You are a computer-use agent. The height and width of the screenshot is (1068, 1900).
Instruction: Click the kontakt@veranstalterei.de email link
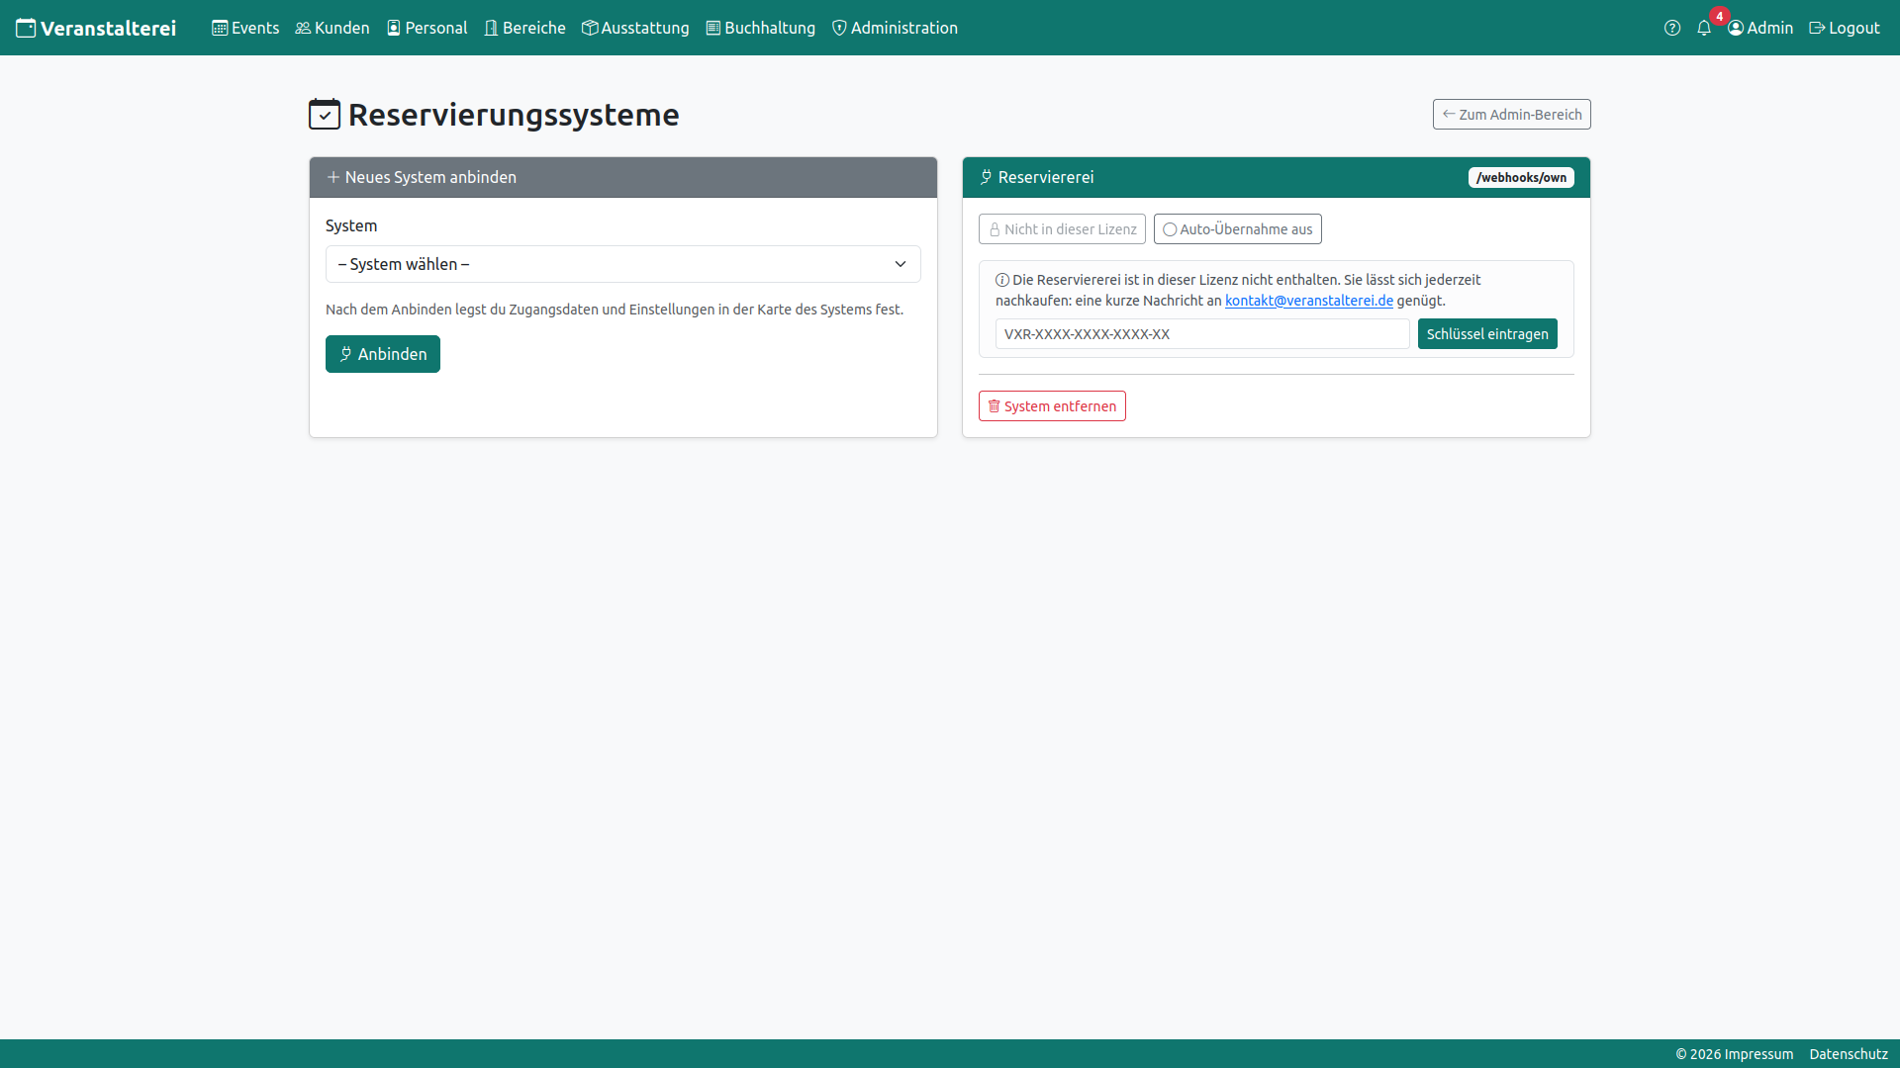coord(1308,301)
